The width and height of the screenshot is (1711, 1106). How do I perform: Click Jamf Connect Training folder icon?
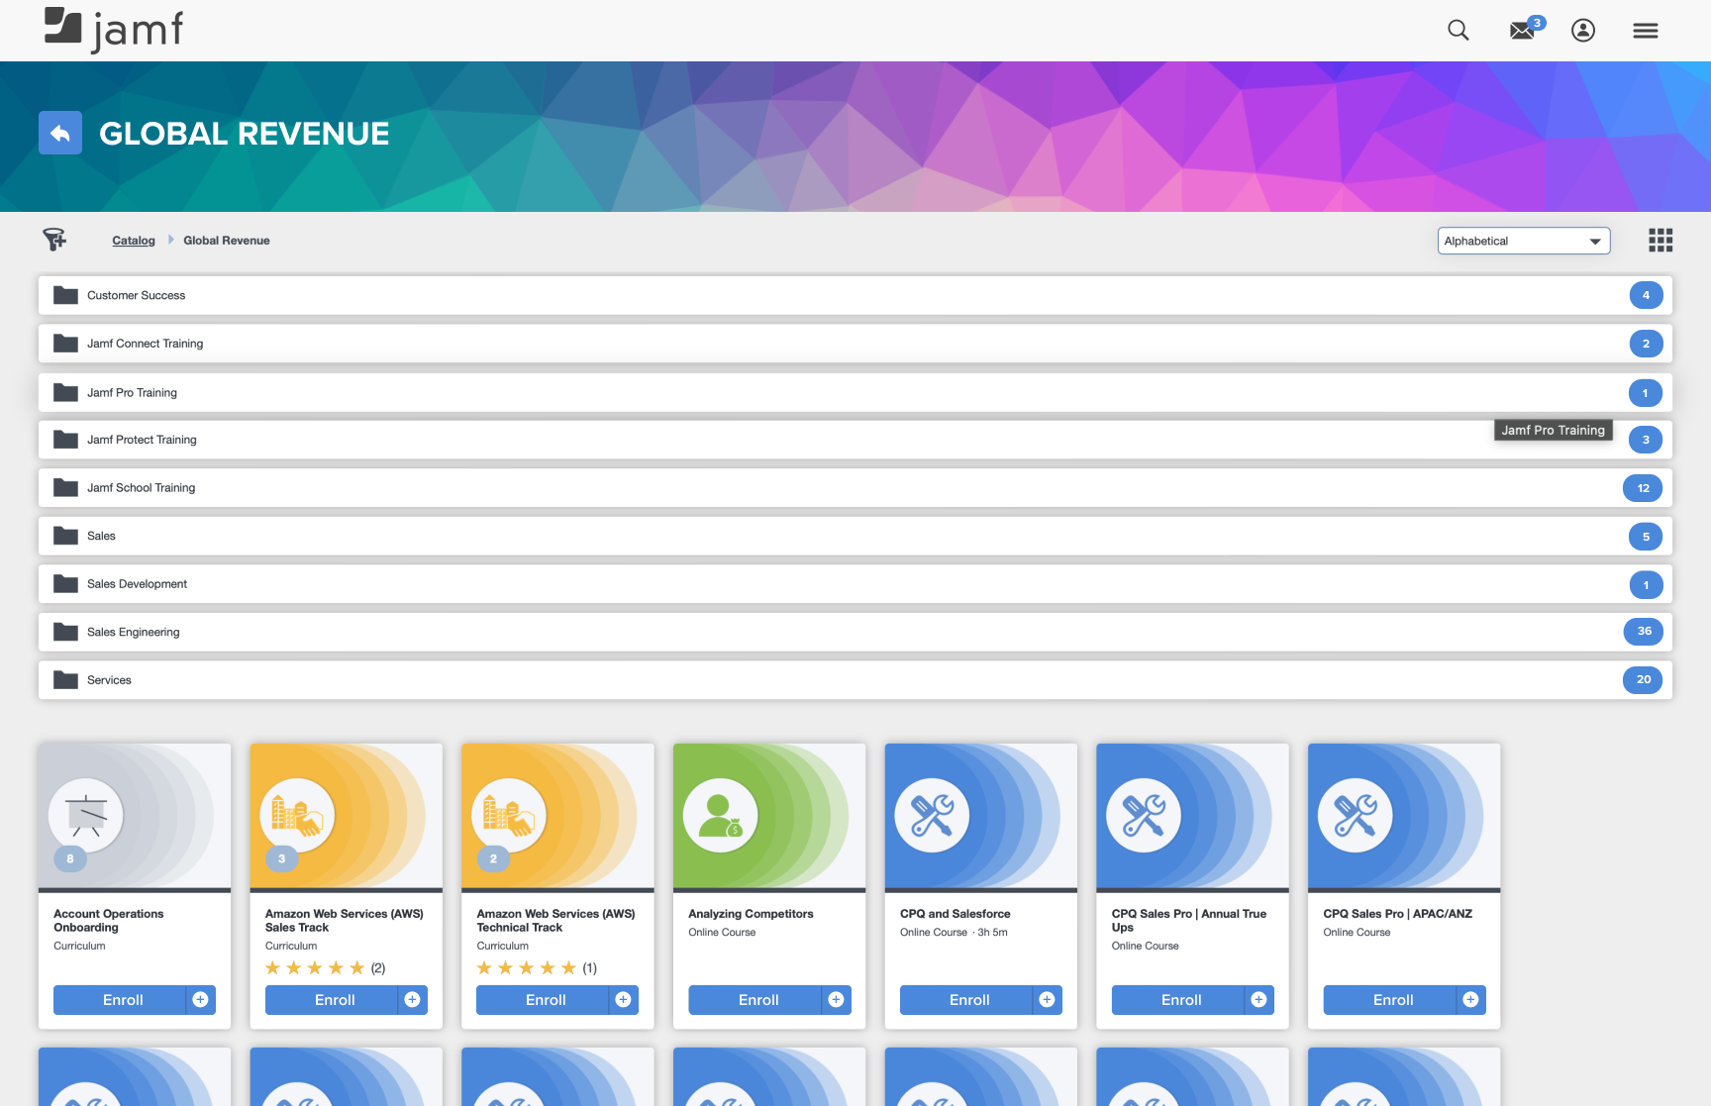[x=65, y=344]
